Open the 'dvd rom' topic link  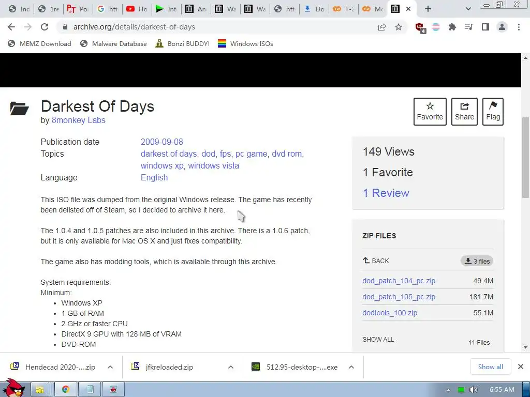coord(287,154)
